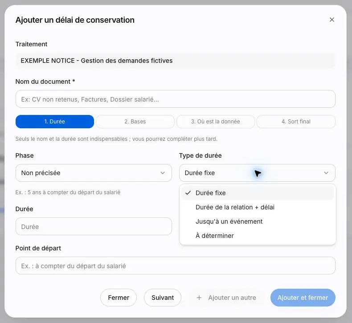Image resolution: width=352 pixels, height=323 pixels.
Task: Collapse the Type de durée dropdown
Action: (257, 173)
